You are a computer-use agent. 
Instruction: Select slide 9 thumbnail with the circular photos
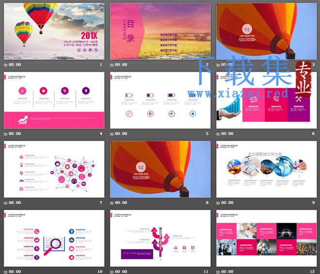(x=266, y=169)
